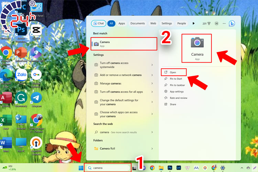Open This PC desktop icon
The image size is (258, 172).
21,145
